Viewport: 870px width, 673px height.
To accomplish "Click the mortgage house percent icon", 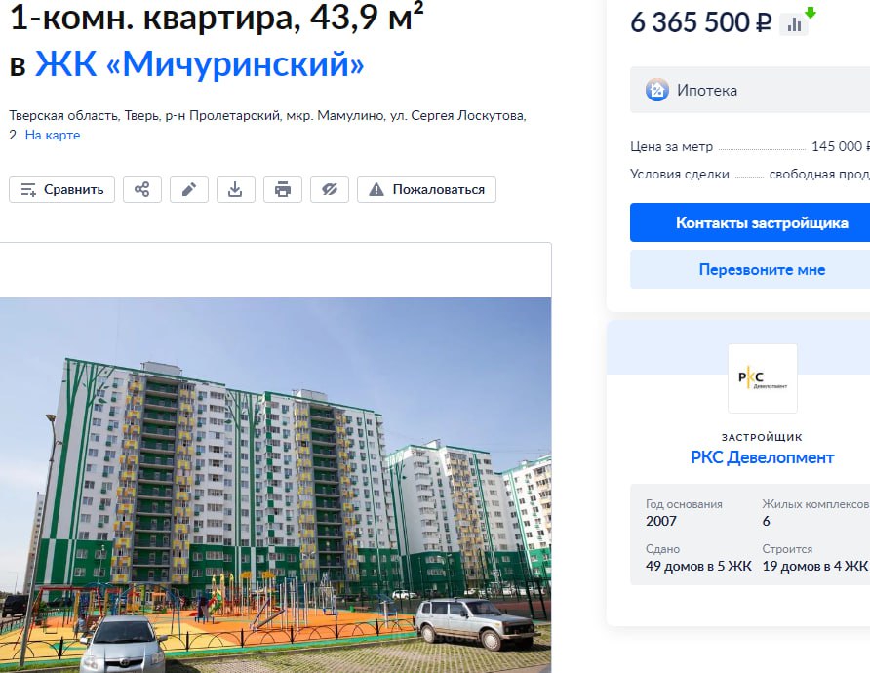I will click(657, 90).
